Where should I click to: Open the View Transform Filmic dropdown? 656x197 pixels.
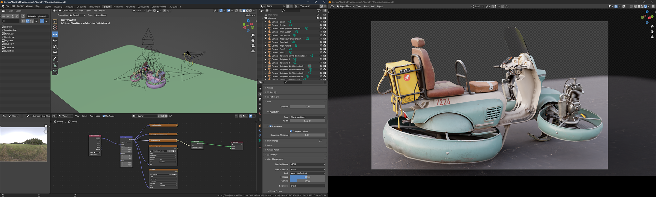[307, 170]
